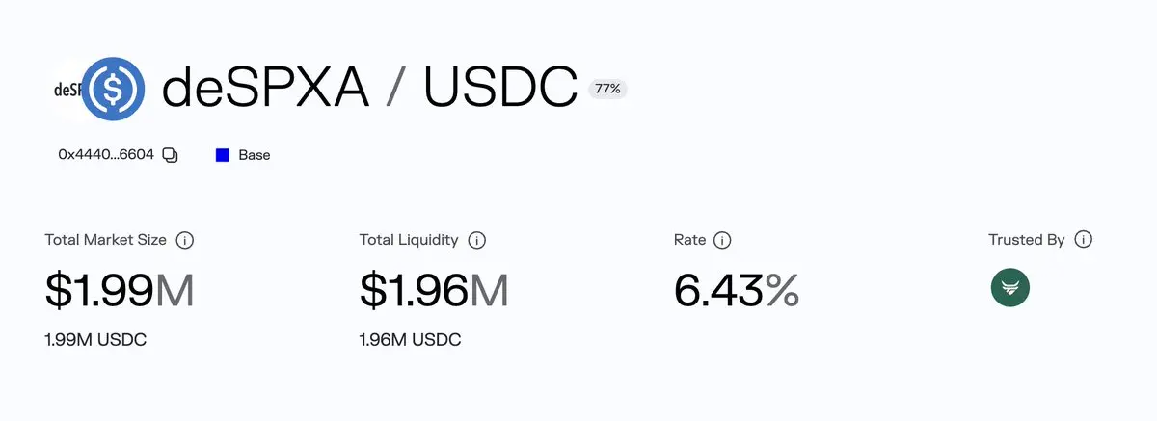Copy the market address with copy icon

coord(171,155)
